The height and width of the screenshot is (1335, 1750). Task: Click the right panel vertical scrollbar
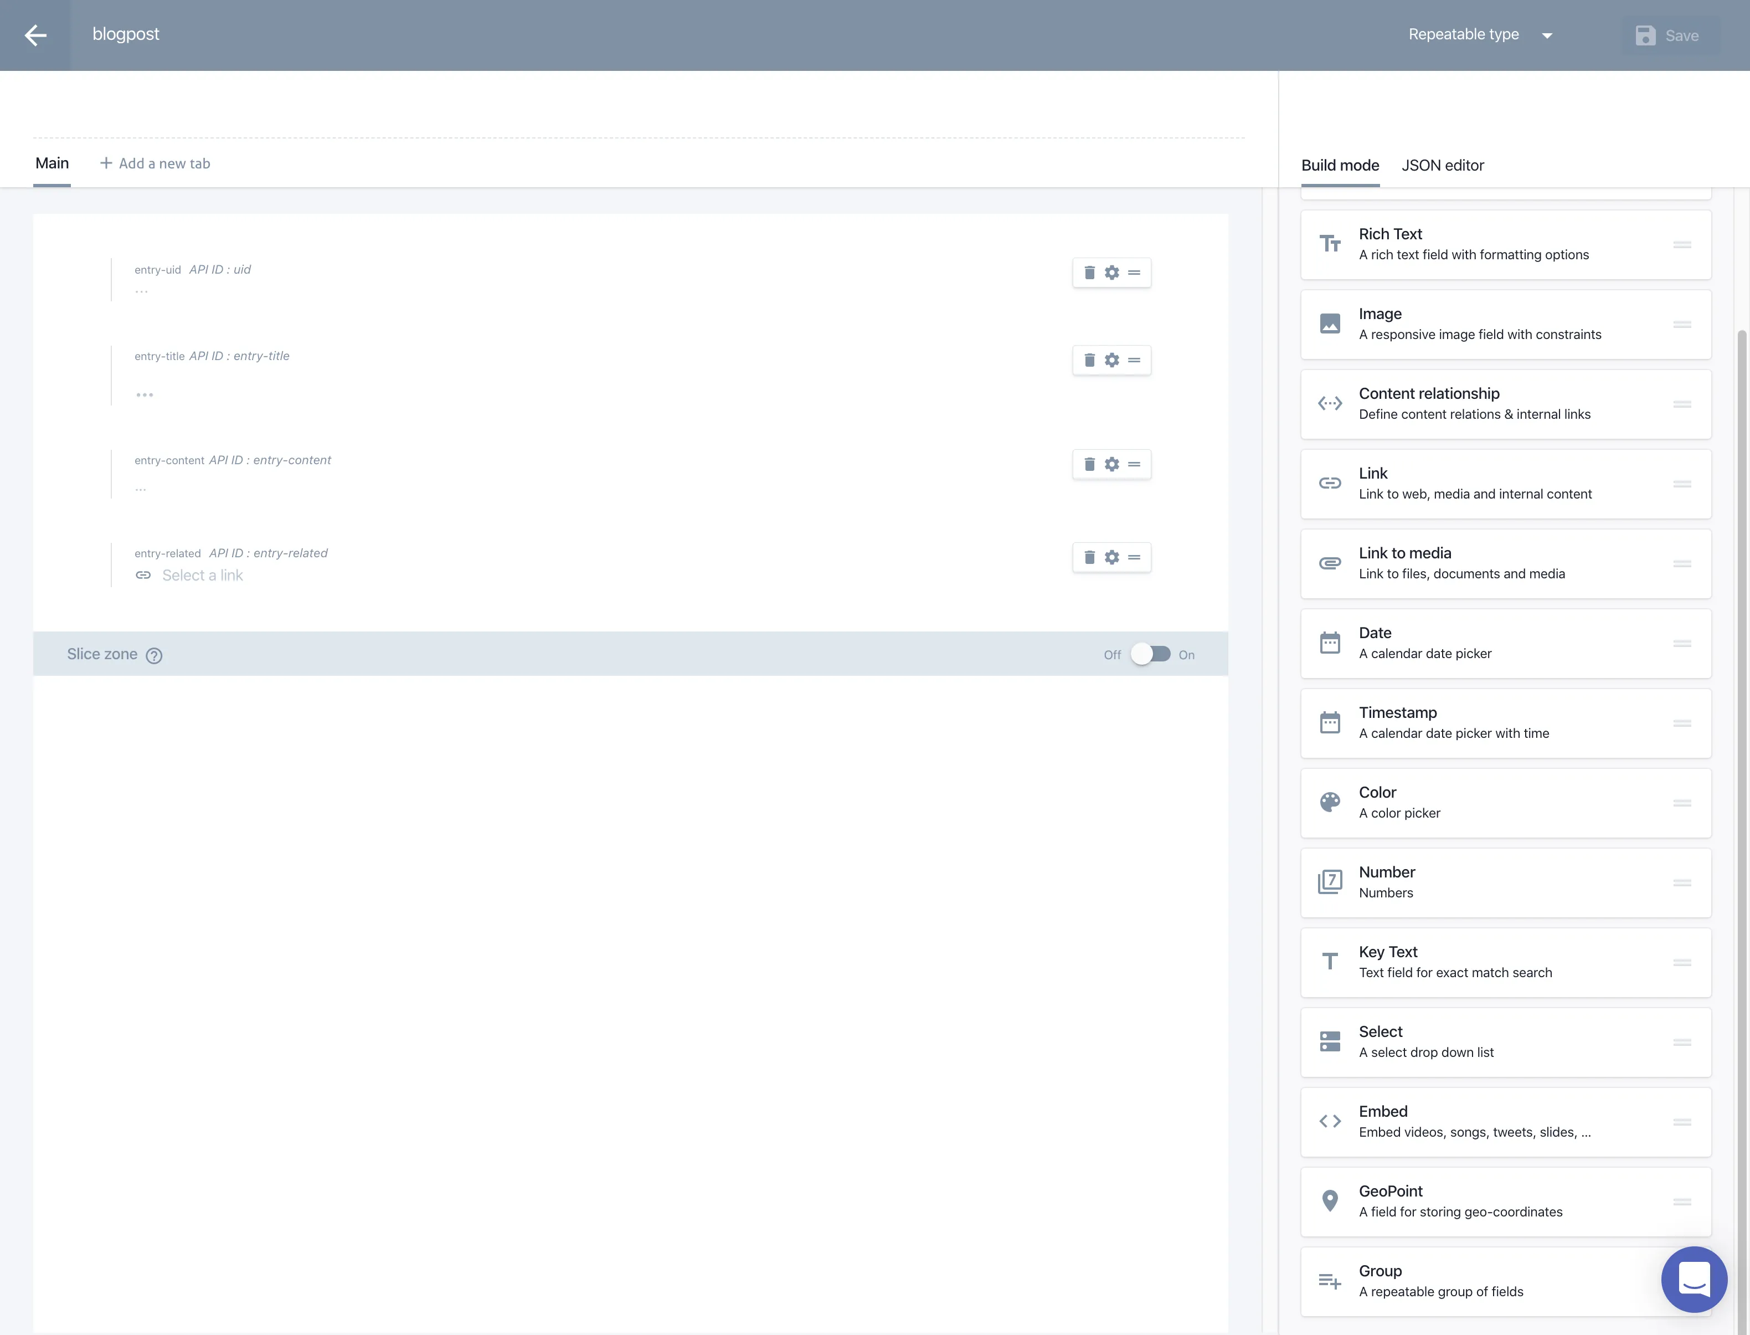tap(1741, 715)
